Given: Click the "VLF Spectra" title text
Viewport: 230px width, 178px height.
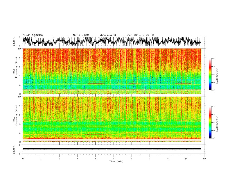Looking at the screenshot, I should 33,35.
